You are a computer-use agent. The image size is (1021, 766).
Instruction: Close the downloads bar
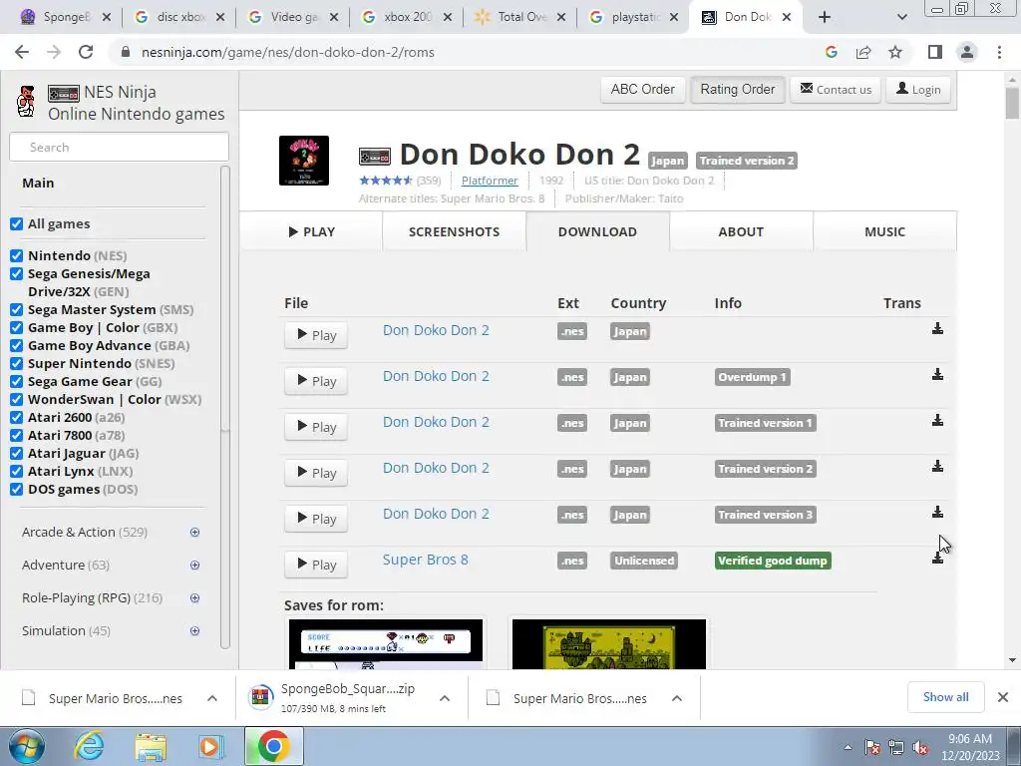coord(1003,697)
